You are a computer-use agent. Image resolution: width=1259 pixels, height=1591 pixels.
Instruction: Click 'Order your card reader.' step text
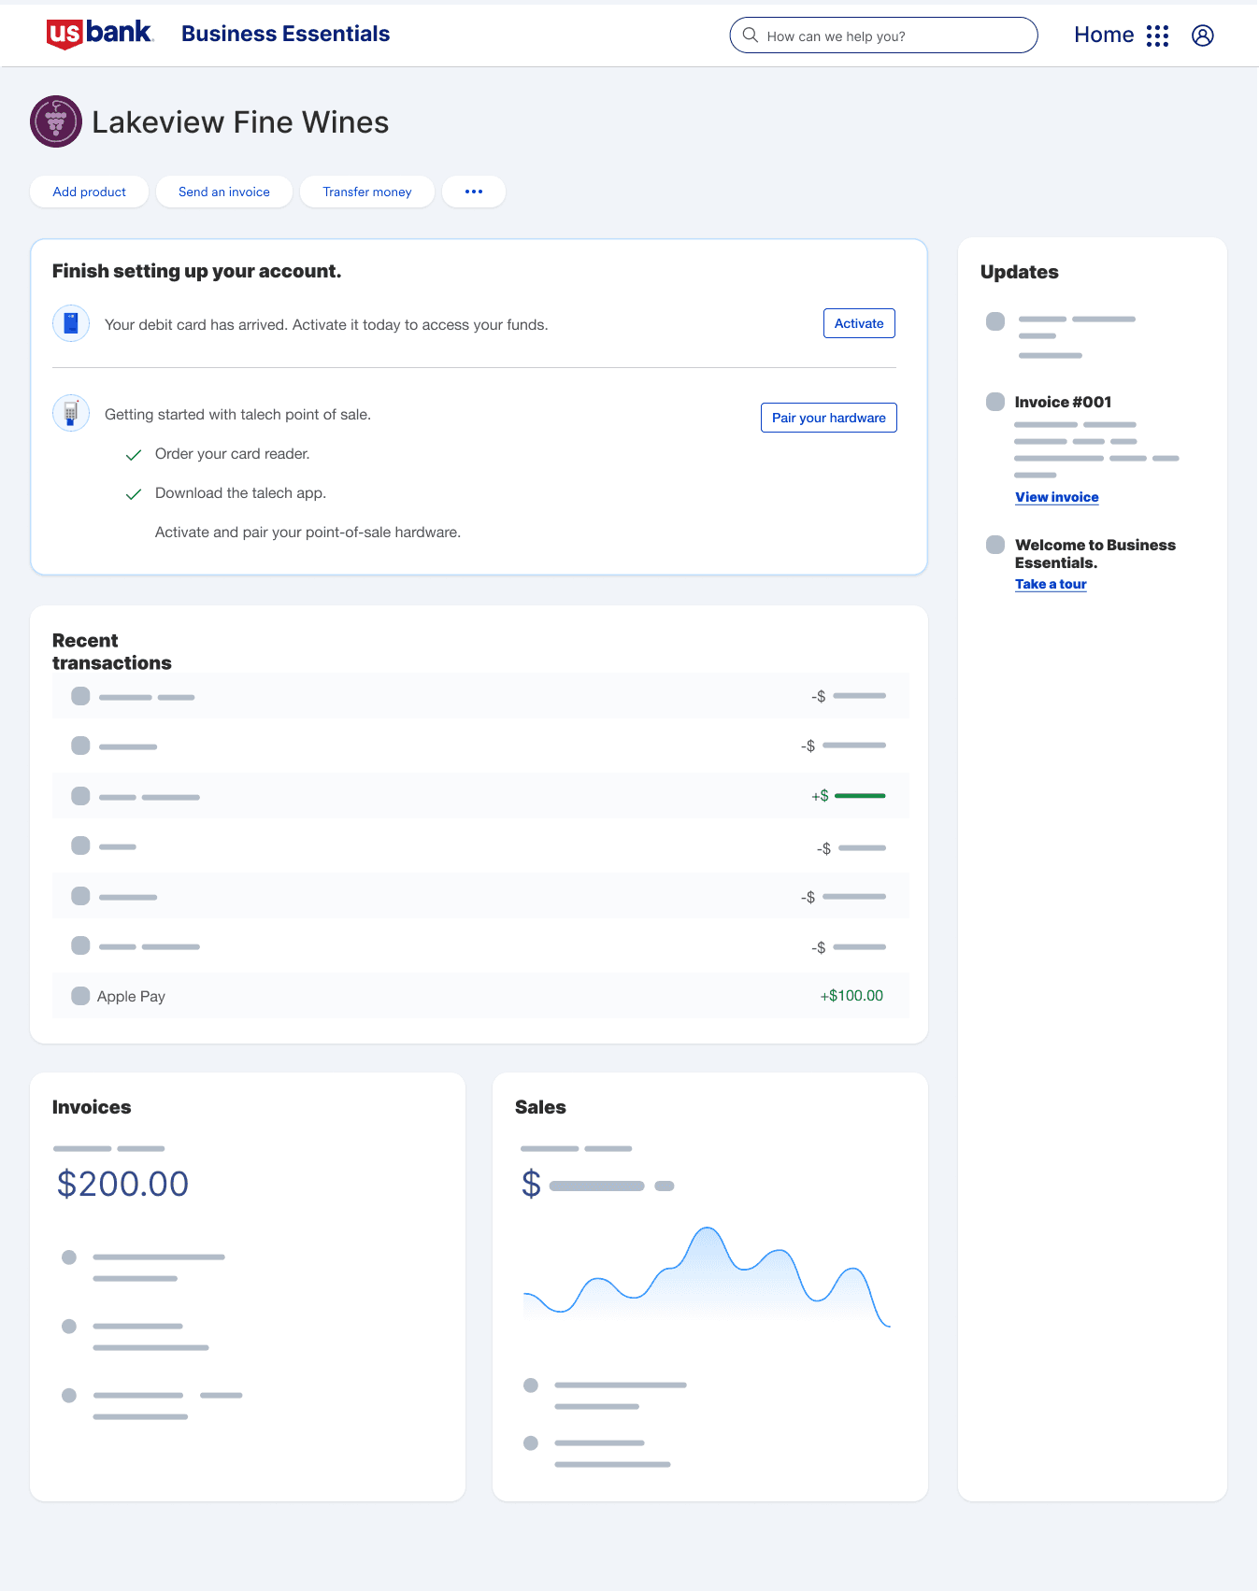pos(232,454)
